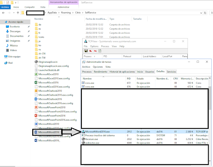The width and height of the screenshot is (213, 167).
Task: Open Archivo menu in Task Manager
Action: click(x=86, y=67)
